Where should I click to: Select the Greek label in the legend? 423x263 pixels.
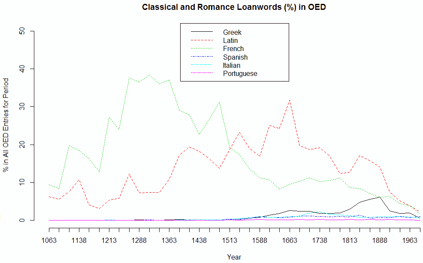[232, 32]
